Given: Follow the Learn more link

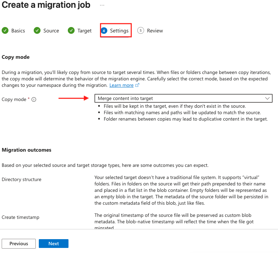Looking at the screenshot, I should 121,85.
